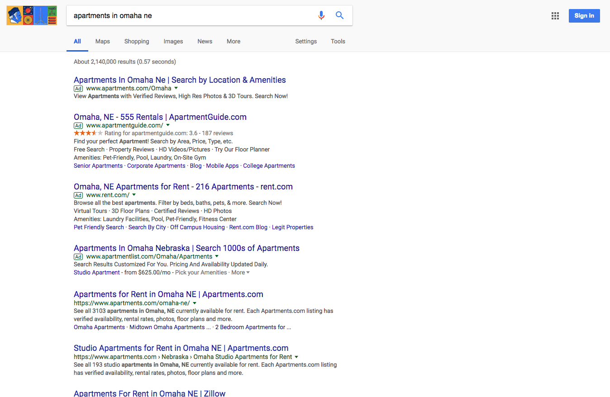
Task: Click URL text www.apartmentlist.com/Omaha/Apartments
Action: (149, 256)
